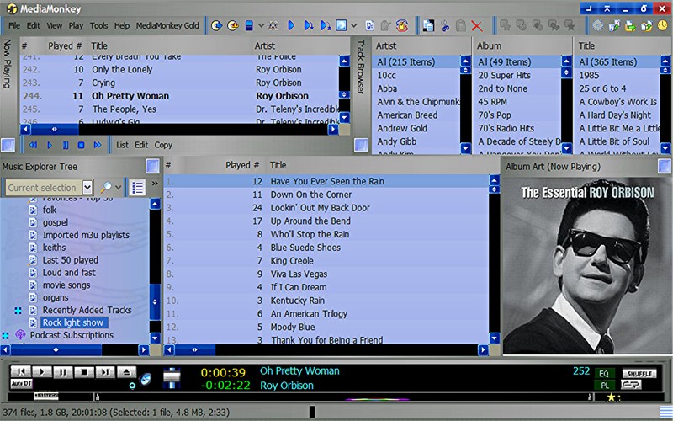Open the dropdown arrow beside the view mode icon
The height and width of the screenshot is (421, 673).
[x=353, y=26]
